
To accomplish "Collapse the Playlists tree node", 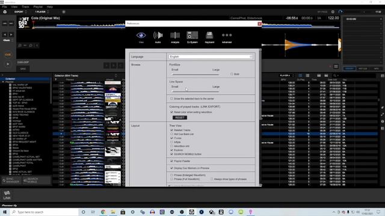I will [2, 82].
